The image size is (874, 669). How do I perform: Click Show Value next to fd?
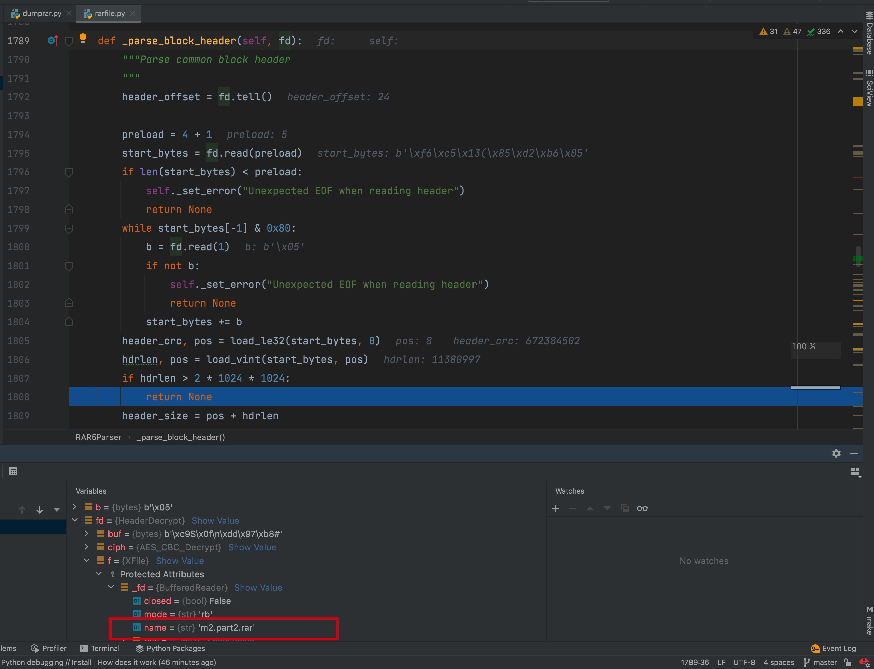(215, 520)
